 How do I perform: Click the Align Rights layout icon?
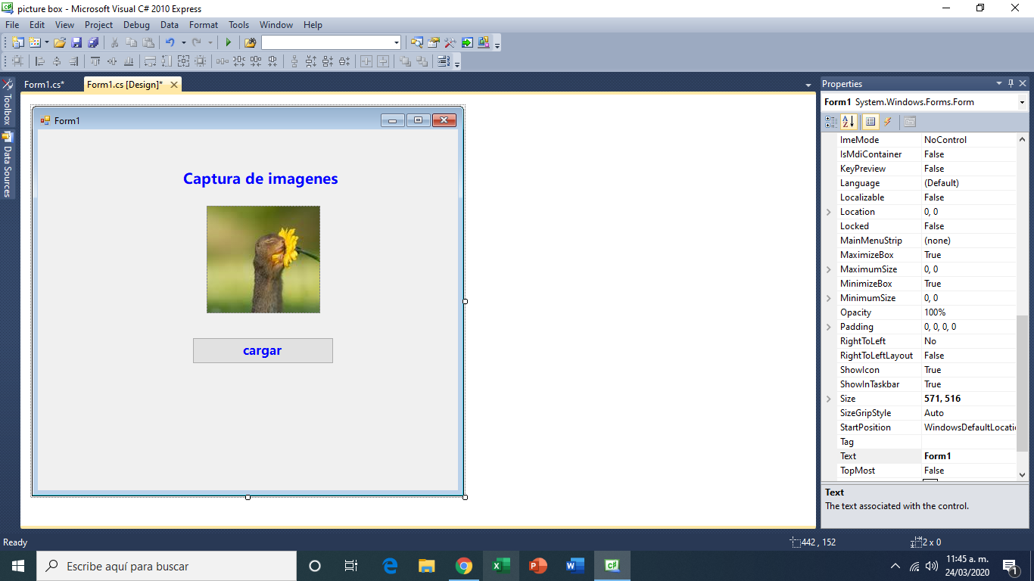tap(73, 61)
